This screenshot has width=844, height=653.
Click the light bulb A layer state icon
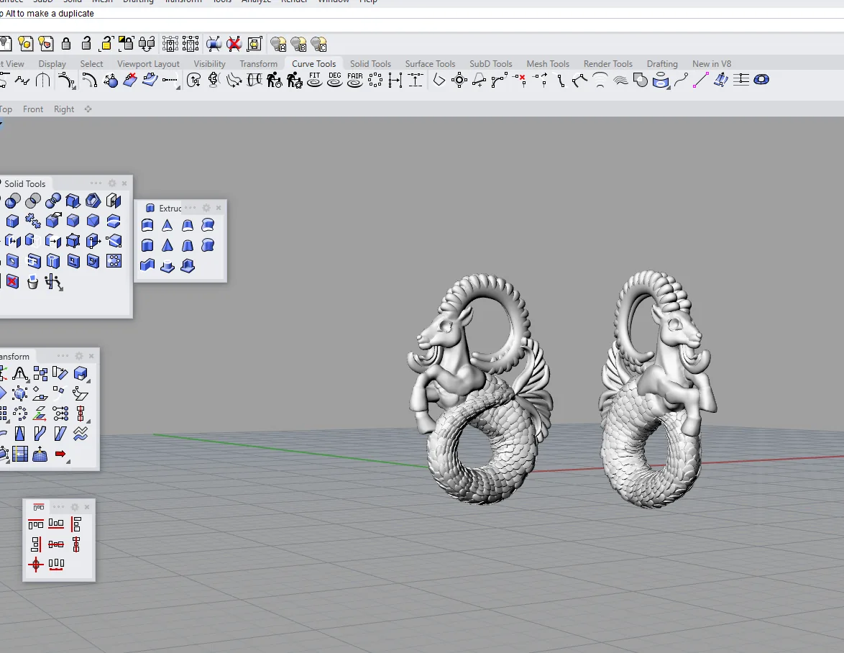point(278,44)
